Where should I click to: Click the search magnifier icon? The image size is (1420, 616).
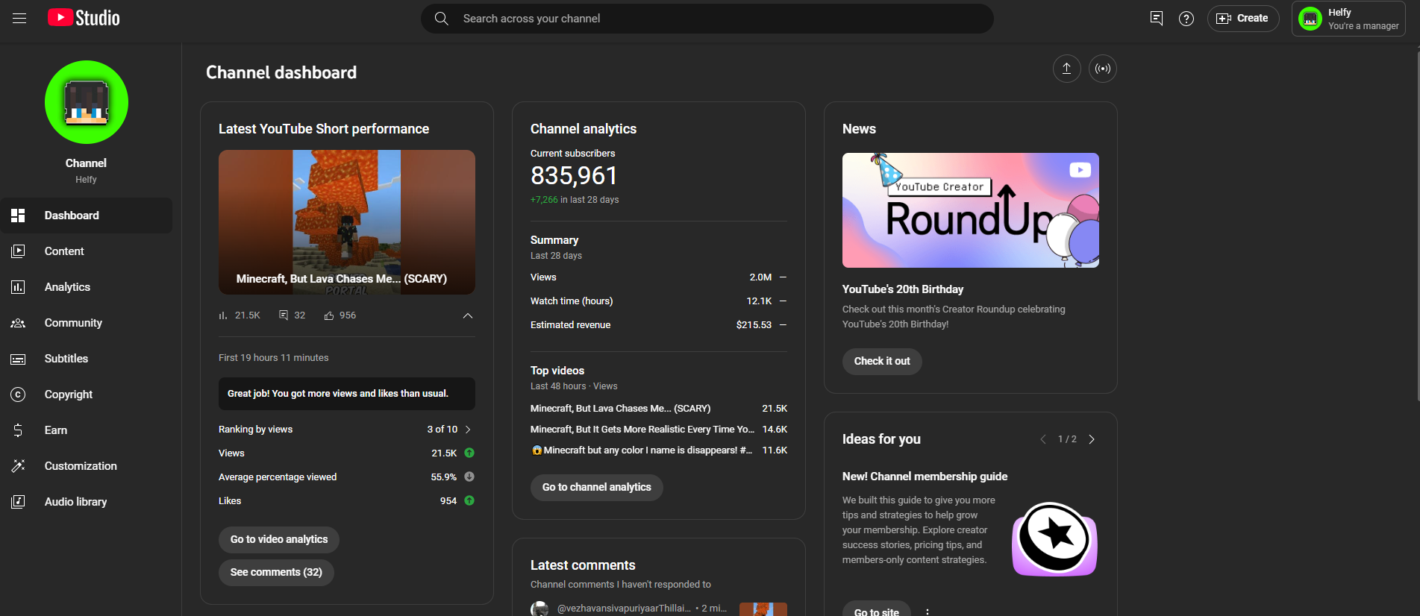(x=442, y=19)
